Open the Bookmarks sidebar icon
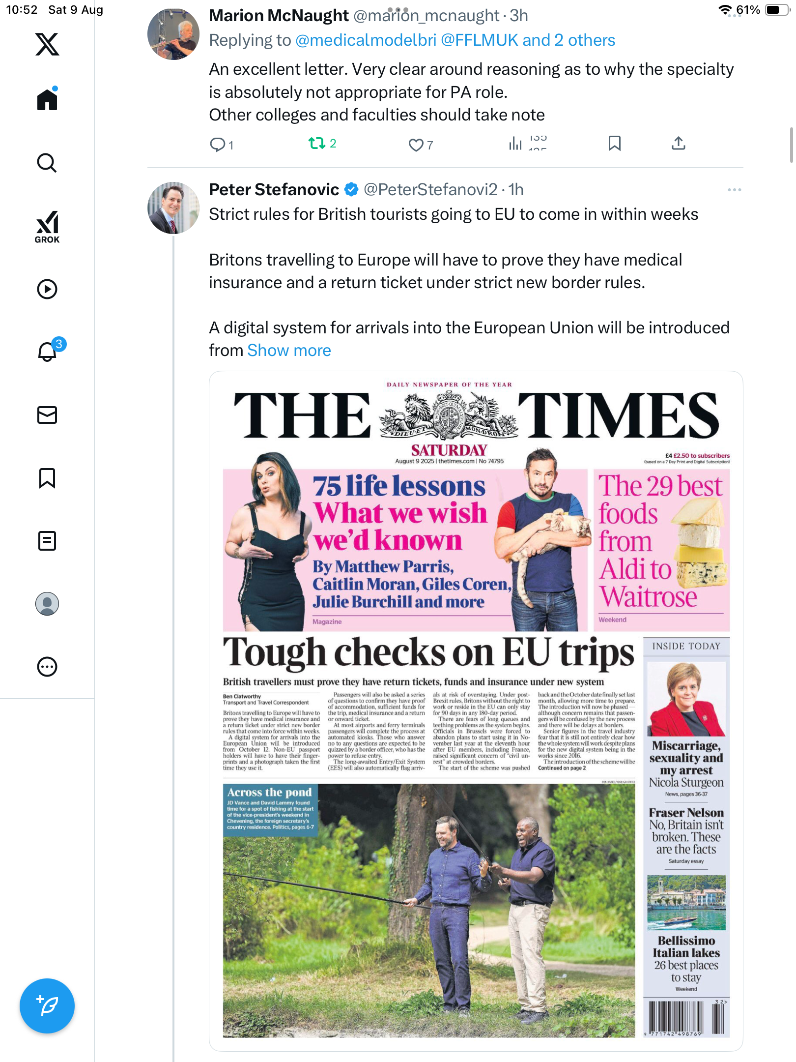Viewport: 796px width, 1062px height. coord(47,478)
